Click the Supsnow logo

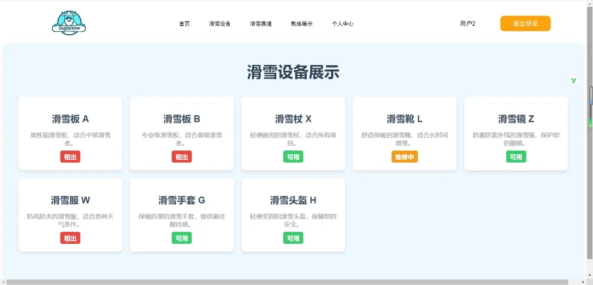pos(69,23)
